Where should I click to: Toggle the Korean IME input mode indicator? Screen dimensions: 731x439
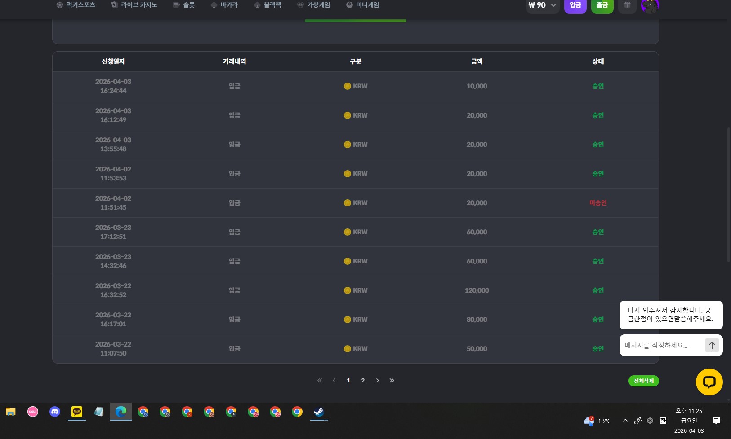(x=663, y=421)
